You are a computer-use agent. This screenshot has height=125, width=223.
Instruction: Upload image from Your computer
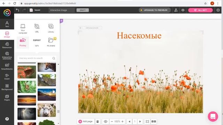(x=23, y=29)
